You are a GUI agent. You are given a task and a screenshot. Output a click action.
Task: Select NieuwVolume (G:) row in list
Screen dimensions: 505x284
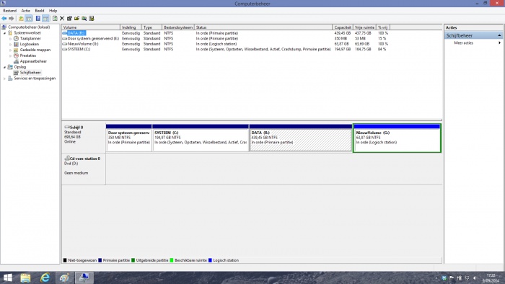pos(225,44)
